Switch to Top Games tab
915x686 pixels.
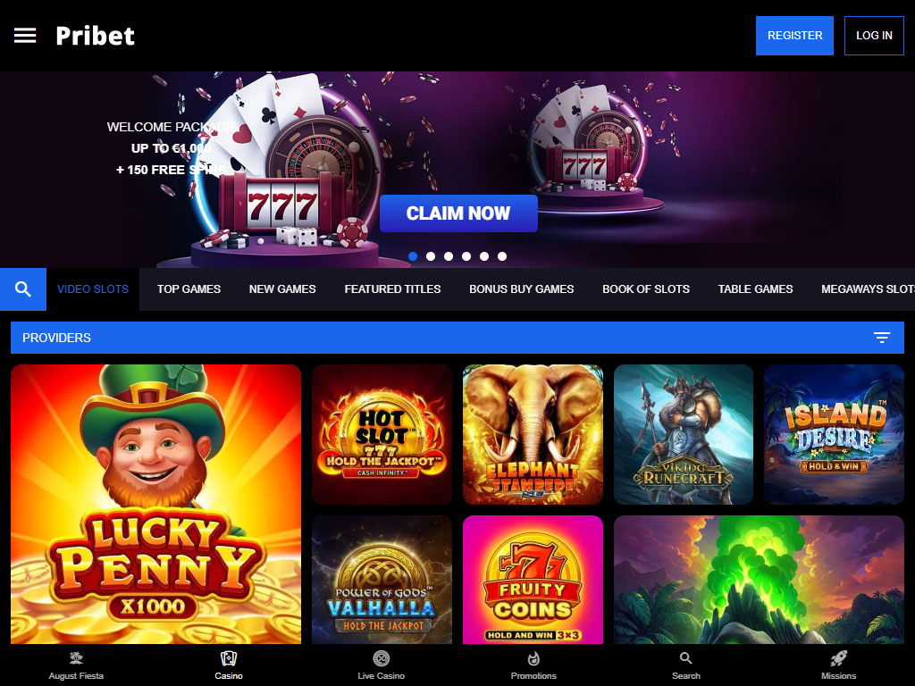189,289
